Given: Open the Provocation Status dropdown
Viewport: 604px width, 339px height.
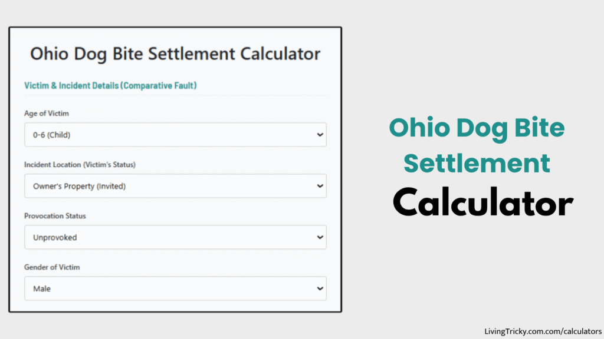Looking at the screenshot, I should click(175, 237).
